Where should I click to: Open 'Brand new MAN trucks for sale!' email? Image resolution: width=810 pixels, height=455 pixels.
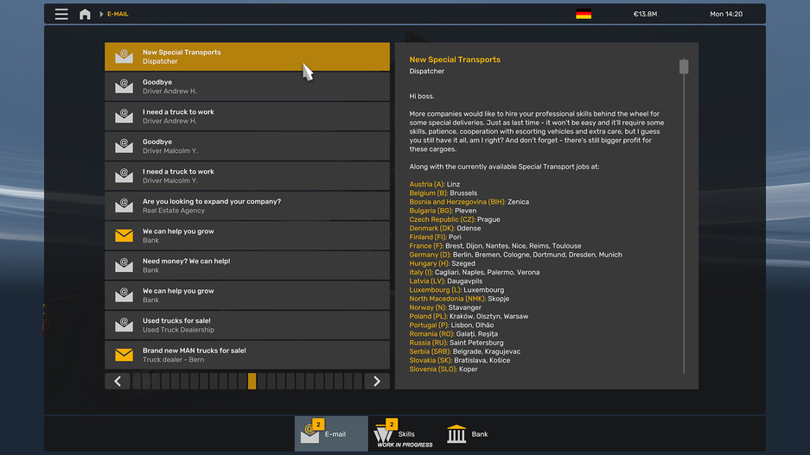247,356
